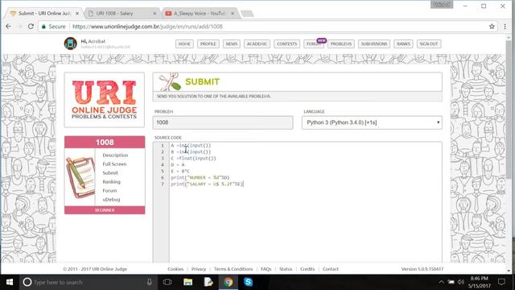Reload the page with the refresh icon

(x=31, y=27)
